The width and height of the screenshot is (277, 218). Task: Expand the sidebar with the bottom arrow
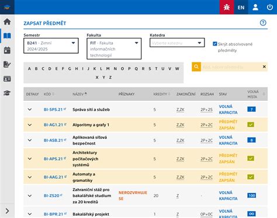click(7, 211)
